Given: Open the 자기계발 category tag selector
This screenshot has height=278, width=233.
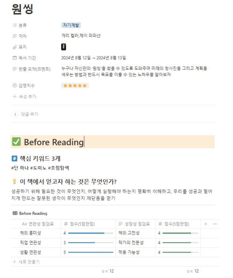Looking at the screenshot, I should (71, 25).
